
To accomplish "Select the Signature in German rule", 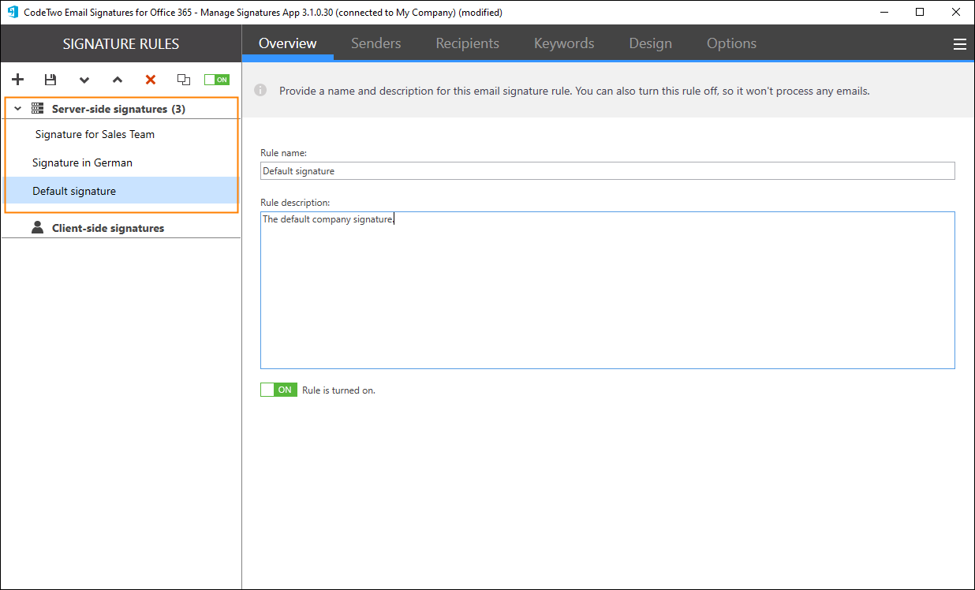I will (82, 162).
